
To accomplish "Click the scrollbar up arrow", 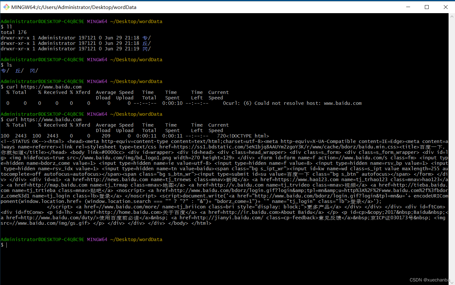I will coord(452,16).
